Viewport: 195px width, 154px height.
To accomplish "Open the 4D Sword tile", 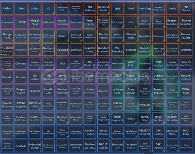I will coord(186,9).
